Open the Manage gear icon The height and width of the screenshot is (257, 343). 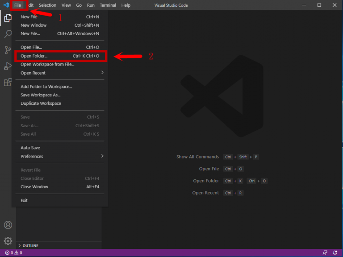(x=8, y=241)
